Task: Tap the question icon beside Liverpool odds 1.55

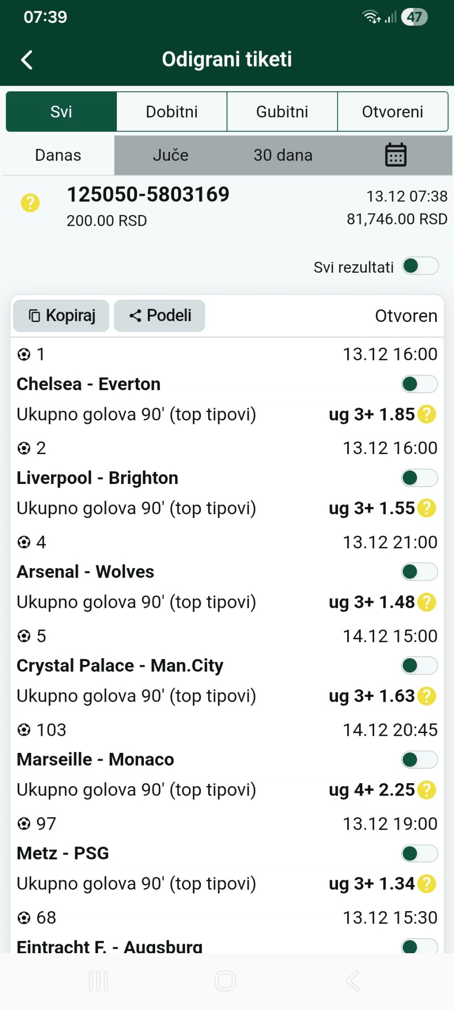Action: 427,508
